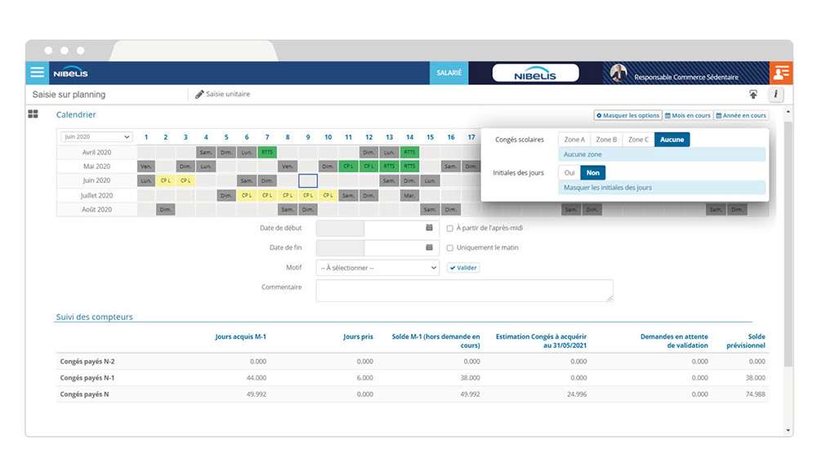817x476 pixels.
Task: Select the Zone A school holidays tab
Action: [x=574, y=140]
